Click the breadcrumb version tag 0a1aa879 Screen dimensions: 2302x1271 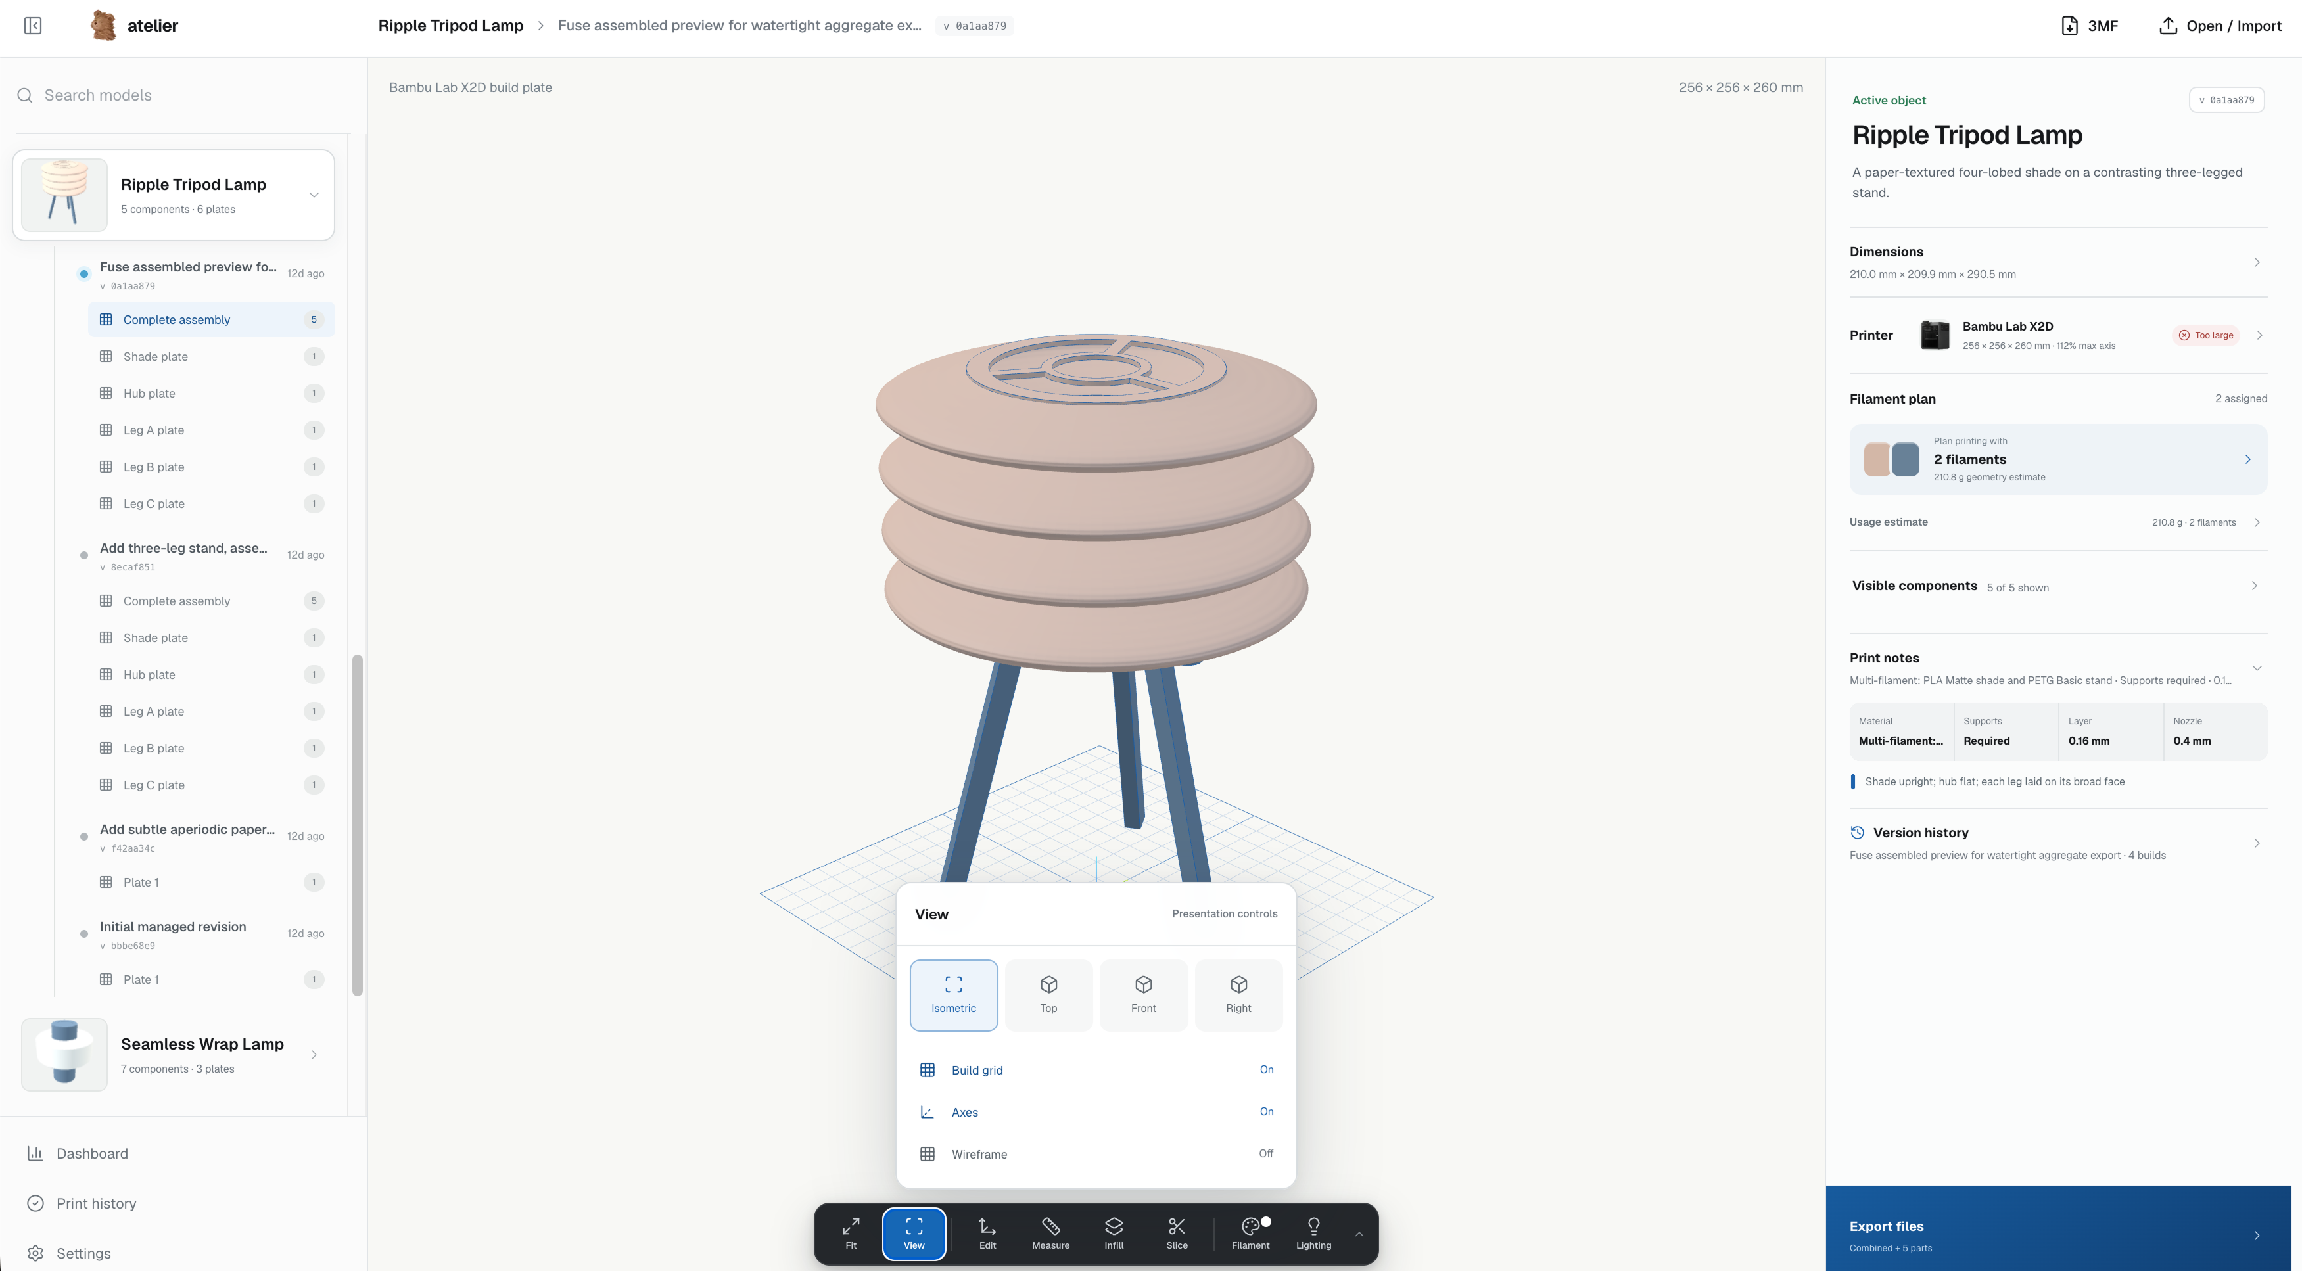[x=975, y=25]
